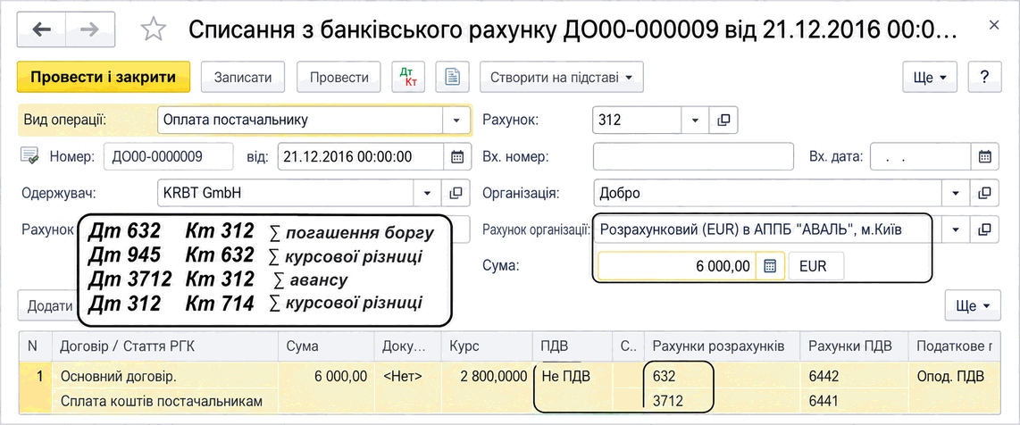
Task: Select the ПДВ account cell 6442
Action: click(x=855, y=376)
